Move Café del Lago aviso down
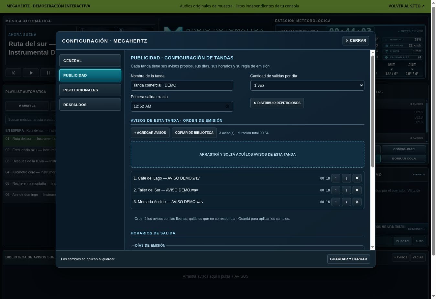Image resolution: width=436 pixels, height=299 pixels. pyautogui.click(x=346, y=178)
